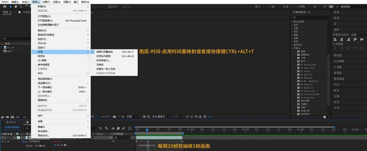This screenshot has width=367, height=151.
Task: Enable frame blending icon in timeline
Action: point(118,128)
